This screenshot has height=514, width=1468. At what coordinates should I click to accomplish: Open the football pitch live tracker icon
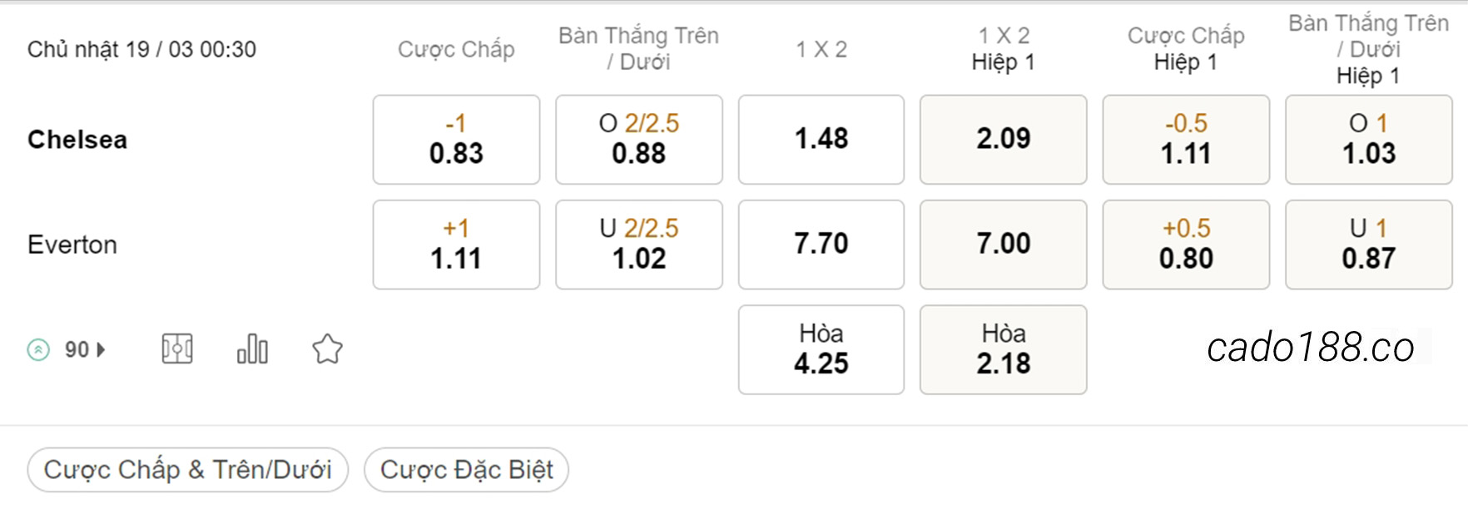click(x=177, y=349)
